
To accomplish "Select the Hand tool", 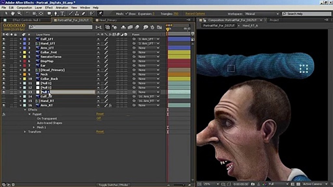I will [13, 14].
